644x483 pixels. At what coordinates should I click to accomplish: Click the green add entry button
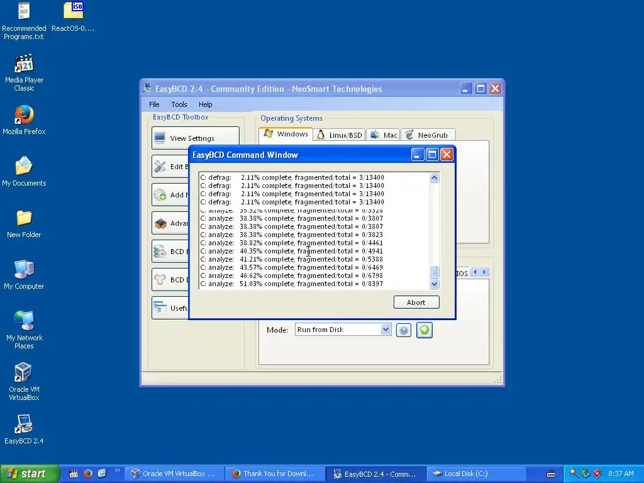click(425, 330)
